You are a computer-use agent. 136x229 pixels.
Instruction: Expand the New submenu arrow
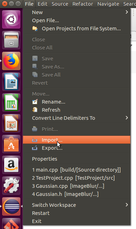tap(127, 12)
